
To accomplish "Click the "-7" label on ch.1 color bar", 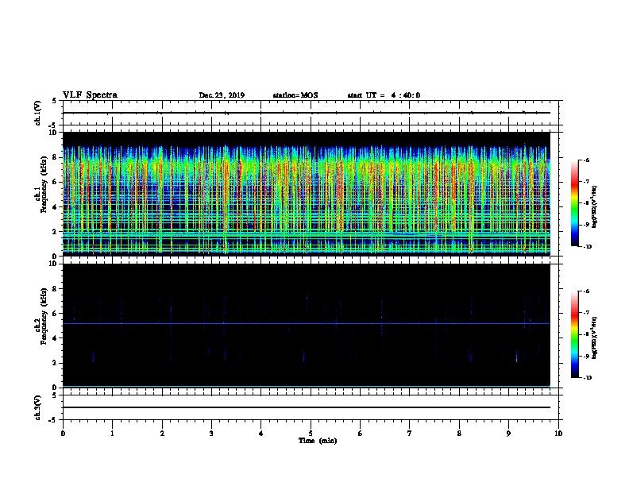I will [x=586, y=182].
